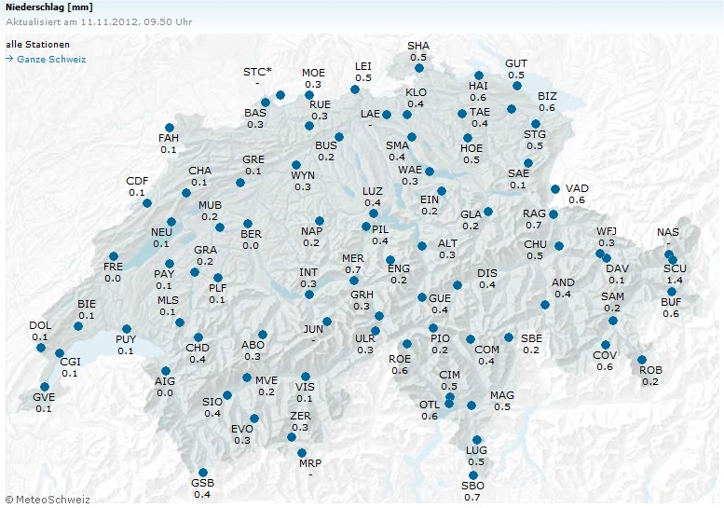Screen dimensions: 724x508
Task: Select the CHU station dot
Action: (x=559, y=246)
